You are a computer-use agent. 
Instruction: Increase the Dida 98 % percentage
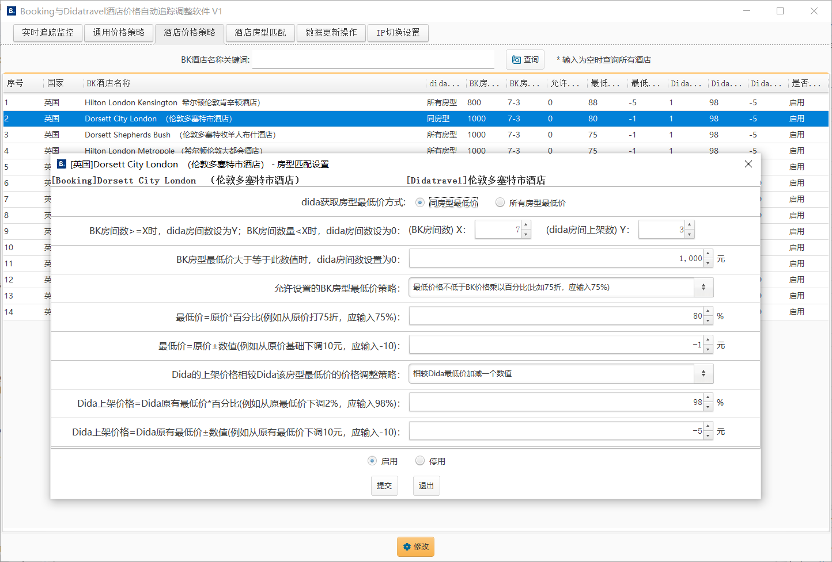pos(709,397)
